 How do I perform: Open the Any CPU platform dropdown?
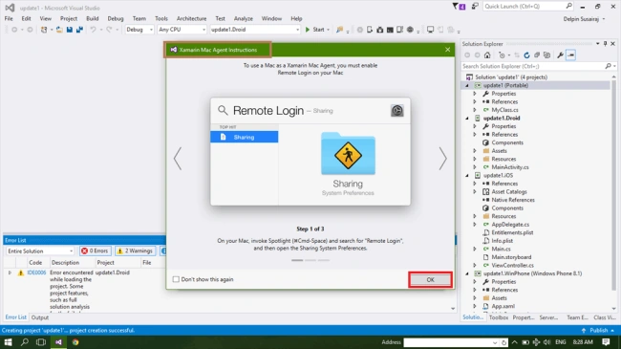(182, 30)
